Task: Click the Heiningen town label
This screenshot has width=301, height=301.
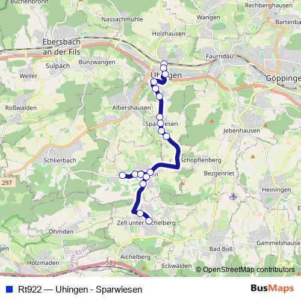Action: point(276,190)
